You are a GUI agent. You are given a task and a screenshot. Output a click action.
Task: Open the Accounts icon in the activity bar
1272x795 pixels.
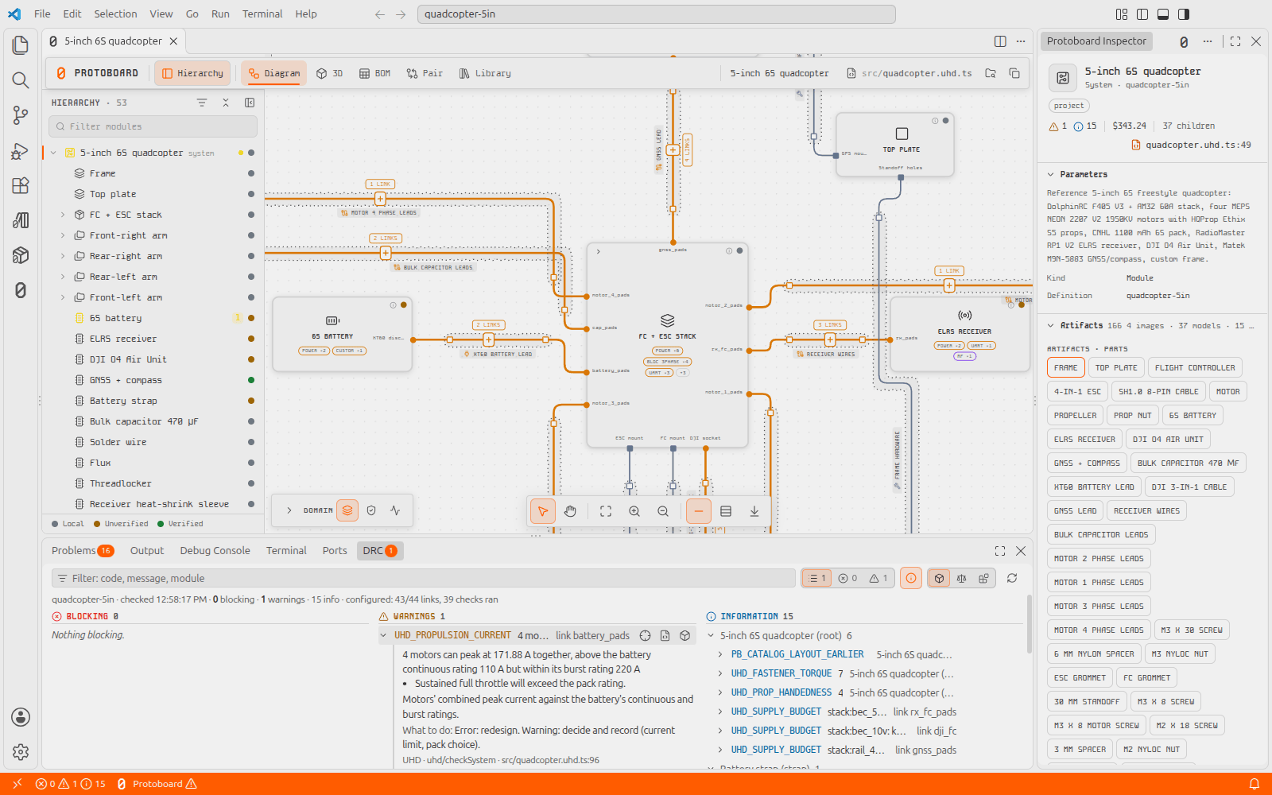click(21, 717)
